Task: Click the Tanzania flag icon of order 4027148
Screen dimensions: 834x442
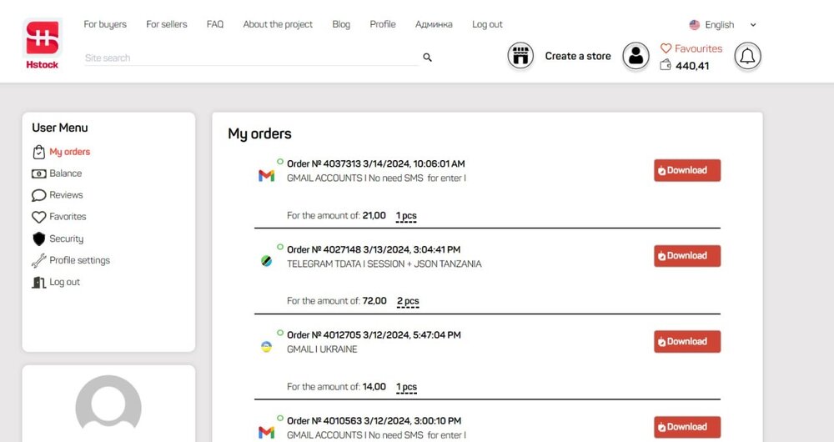Action: (267, 261)
